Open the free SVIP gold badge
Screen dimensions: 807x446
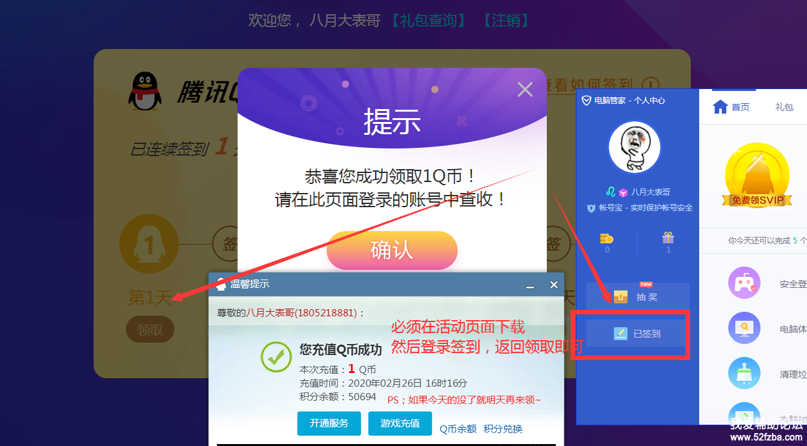[757, 176]
